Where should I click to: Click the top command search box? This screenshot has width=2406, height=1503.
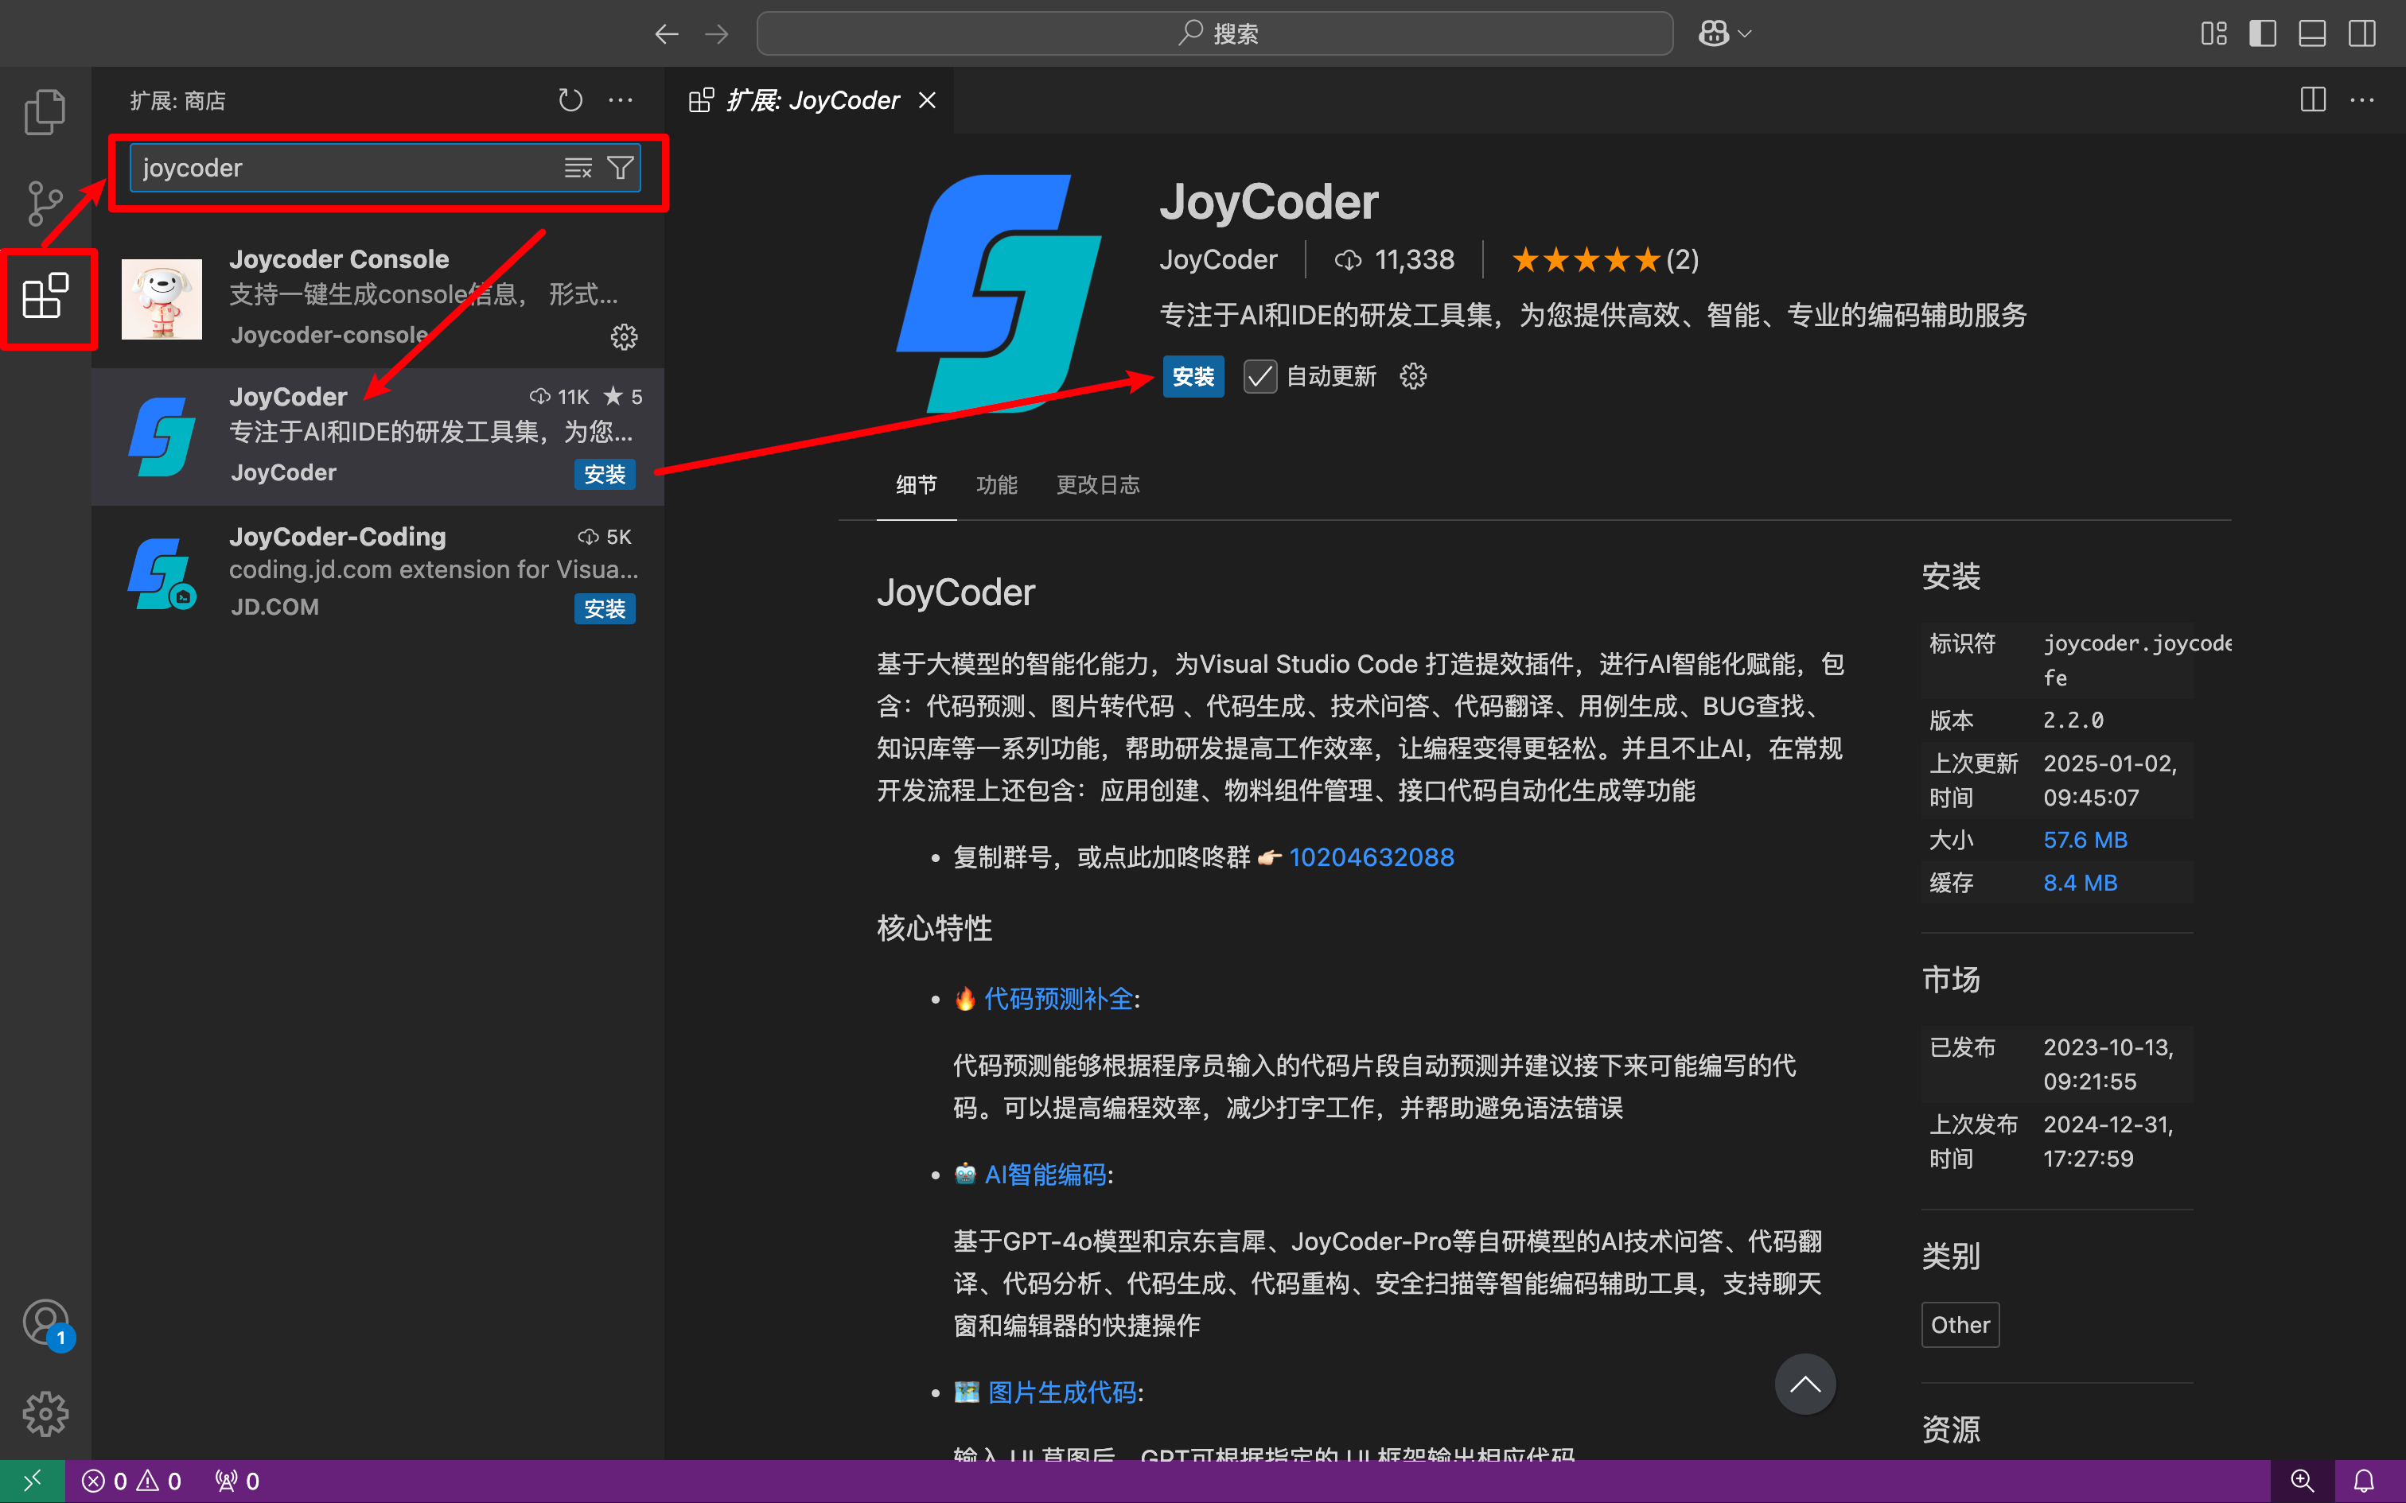pos(1215,33)
